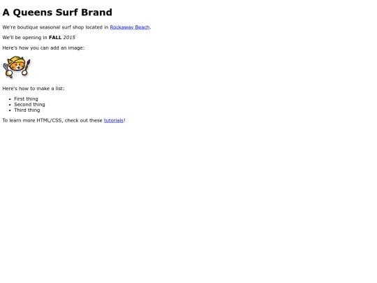Click the Rockaway Beach link
The height and width of the screenshot is (283, 377).
point(130,27)
